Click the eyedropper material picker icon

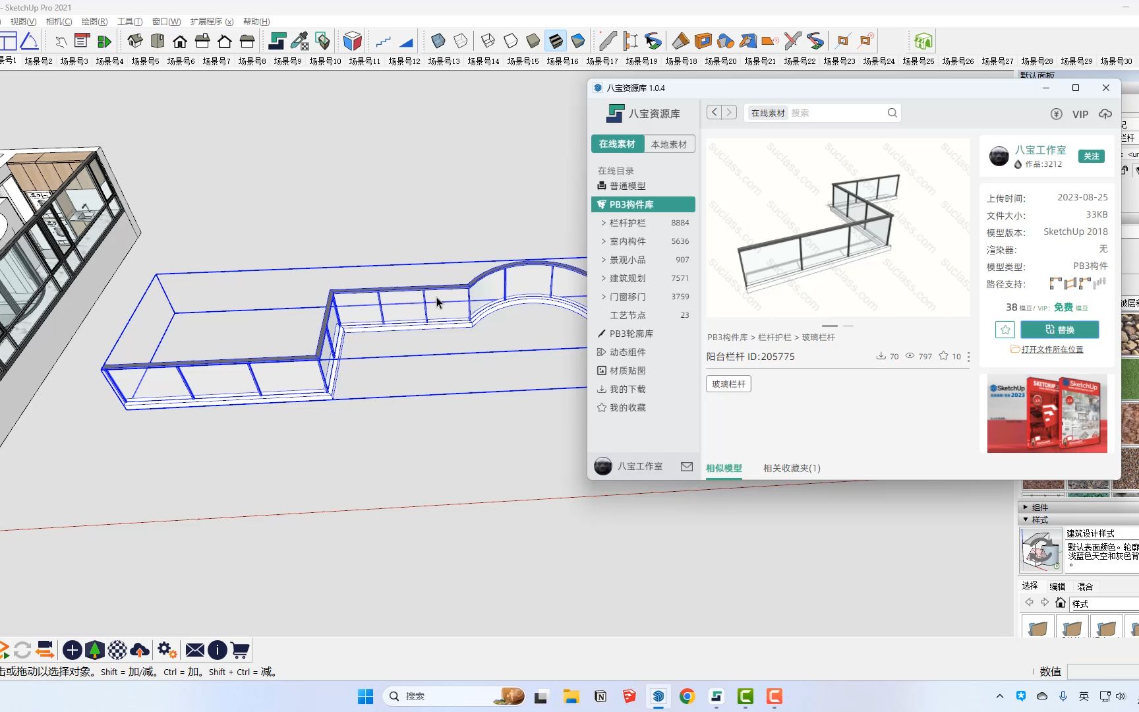coord(300,41)
